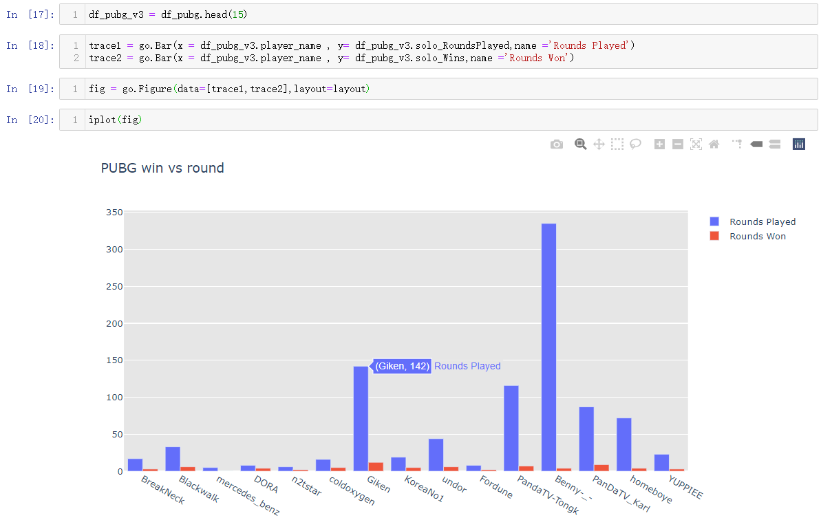Open Plotly logo link in modebar
821x520 pixels.
799,144
